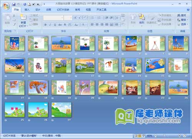The width and height of the screenshot is (192, 139).
Task: Click the Find binoculars icon
Action: 179,15
